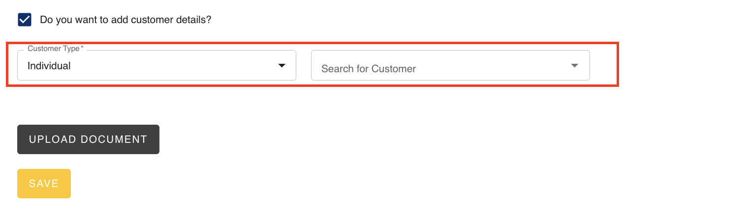The width and height of the screenshot is (748, 215).
Task: Click the 'Customer Type*' floating label
Action: click(x=56, y=49)
